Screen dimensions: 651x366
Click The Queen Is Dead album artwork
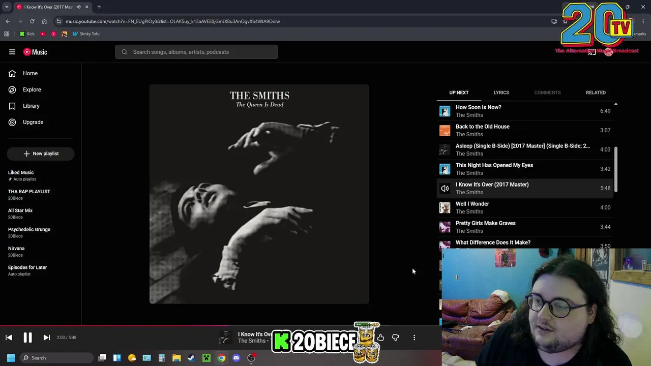click(259, 194)
